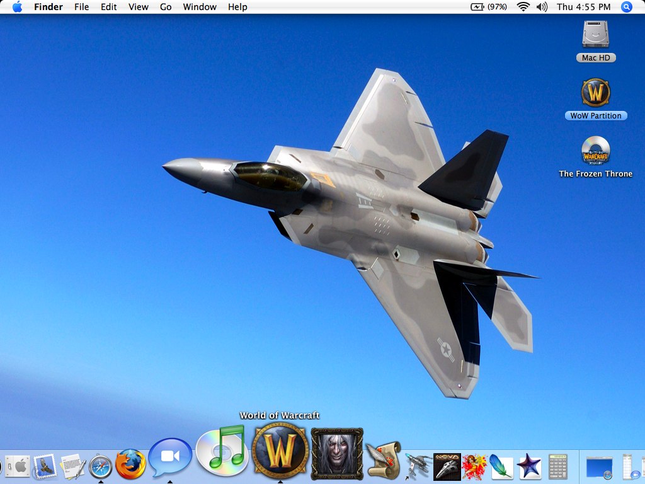The width and height of the screenshot is (645, 484).
Task: Open the Go menu
Action: tap(166, 7)
